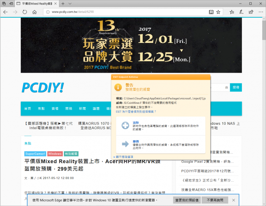Open ESET why-detected help link

[x=136, y=111]
